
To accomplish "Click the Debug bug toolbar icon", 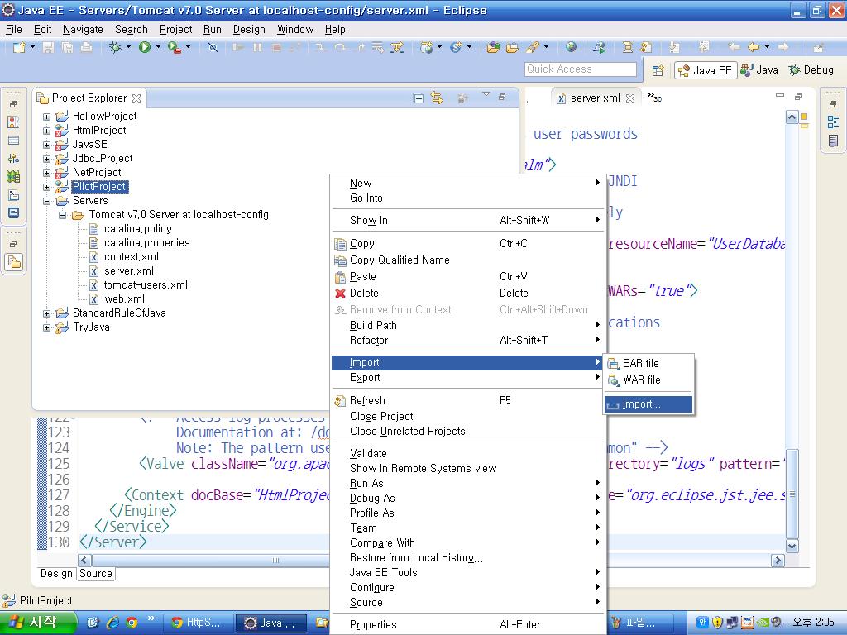I will pos(115,47).
